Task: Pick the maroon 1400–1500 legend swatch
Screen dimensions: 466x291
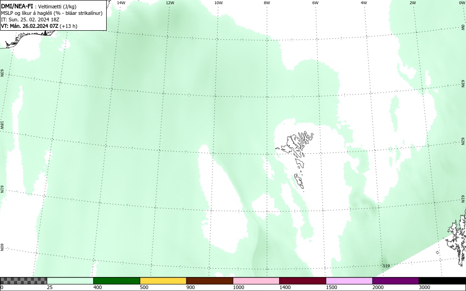Action: 302,281
